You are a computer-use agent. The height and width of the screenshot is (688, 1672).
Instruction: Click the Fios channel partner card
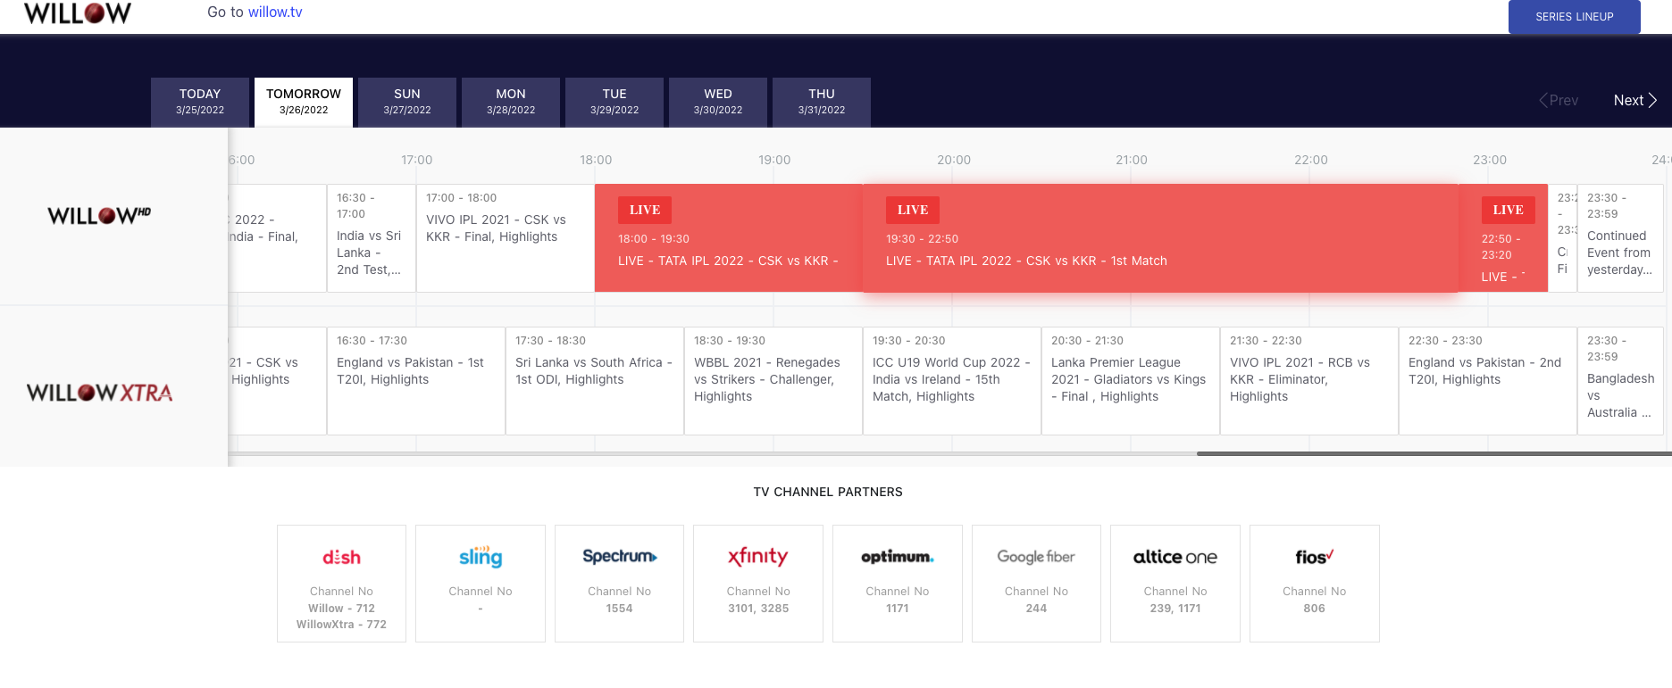[1315, 584]
